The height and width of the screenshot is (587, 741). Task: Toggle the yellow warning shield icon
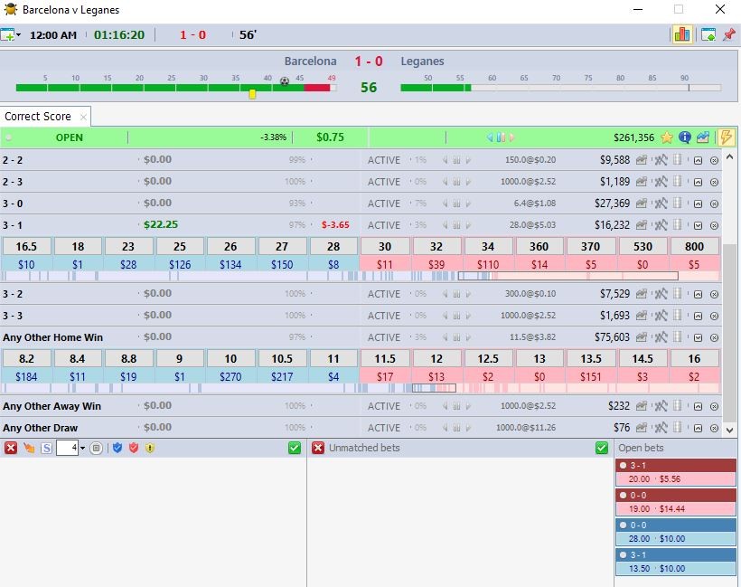(150, 448)
